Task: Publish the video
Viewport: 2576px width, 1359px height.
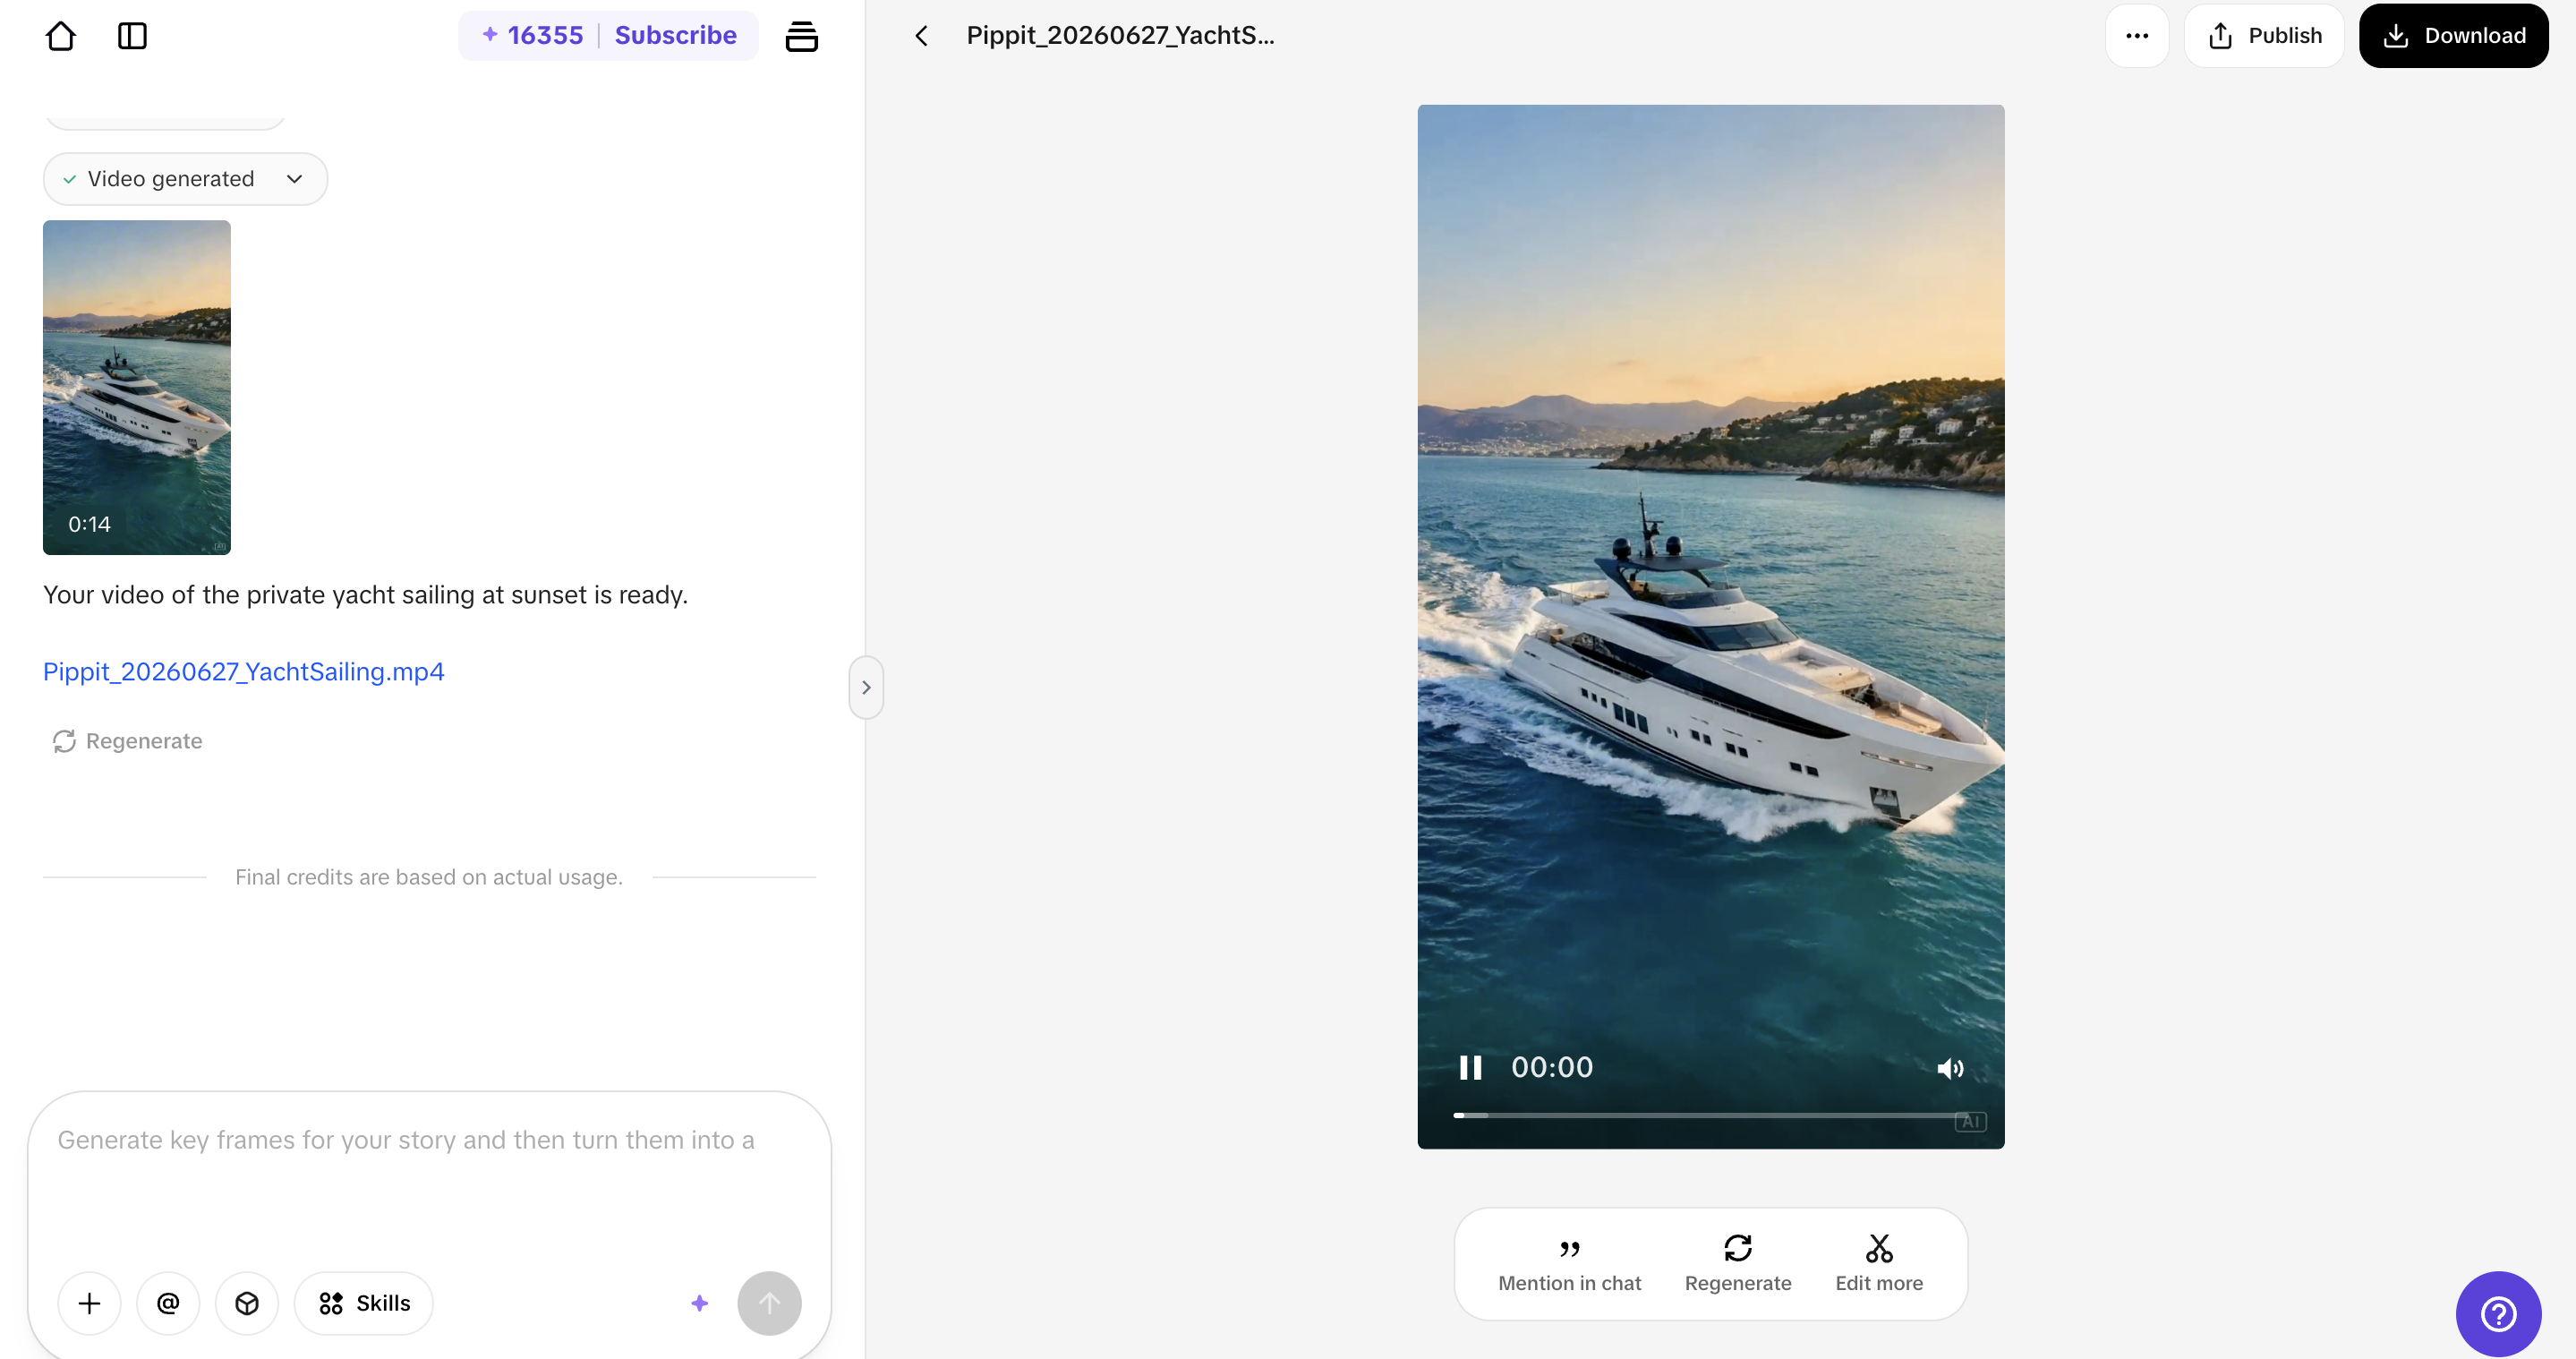Action: pos(2264,36)
